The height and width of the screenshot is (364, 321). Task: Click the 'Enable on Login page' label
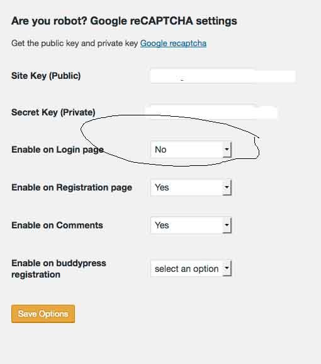57,150
